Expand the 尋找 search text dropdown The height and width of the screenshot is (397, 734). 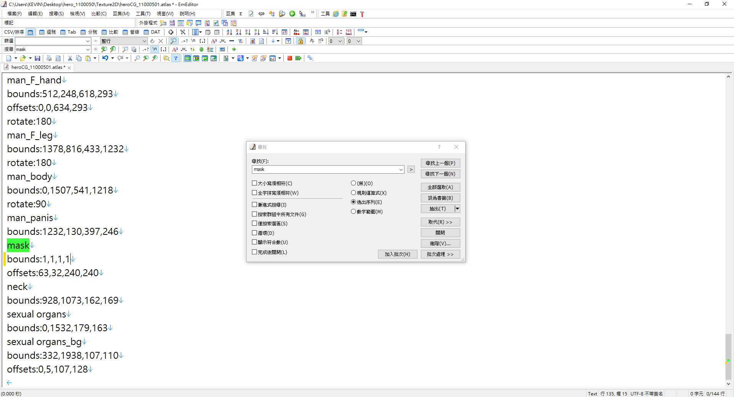tap(401, 169)
